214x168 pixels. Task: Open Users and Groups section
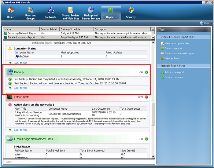(30, 13)
